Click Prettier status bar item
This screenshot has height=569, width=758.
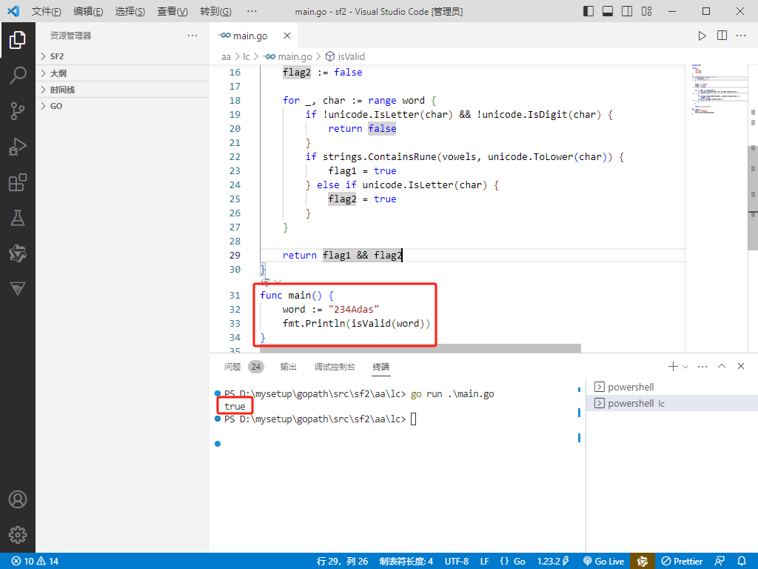[682, 562]
